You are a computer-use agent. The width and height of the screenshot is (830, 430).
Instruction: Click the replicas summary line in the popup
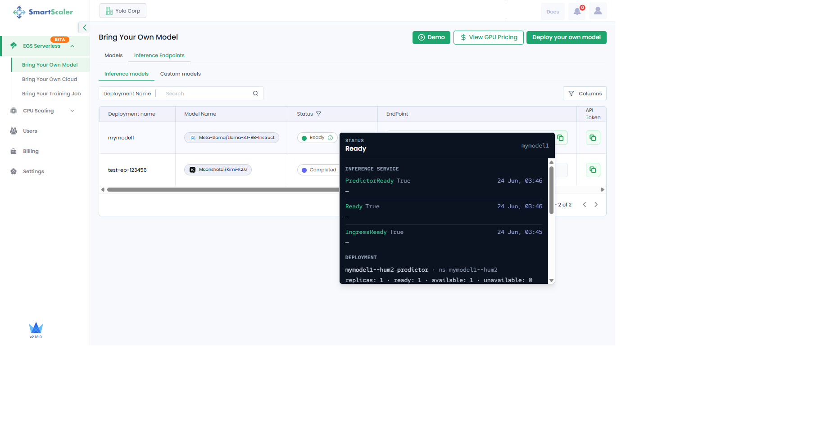(439, 280)
